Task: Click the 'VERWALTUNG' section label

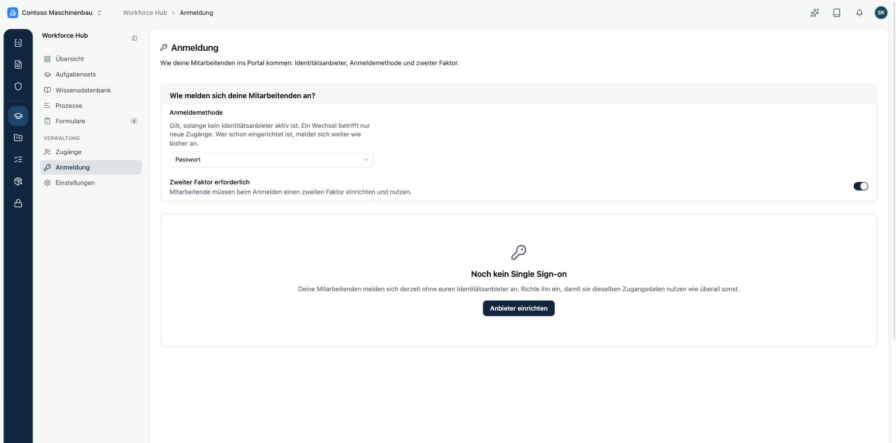Action: (x=62, y=138)
